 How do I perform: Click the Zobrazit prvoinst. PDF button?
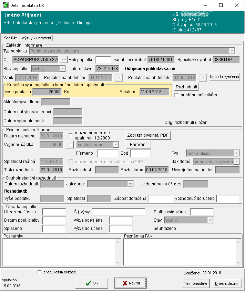148,135
